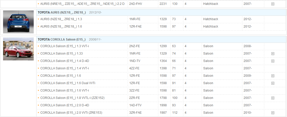Select power value 112
This screenshot has width=287, height=117.
pos(175,113)
